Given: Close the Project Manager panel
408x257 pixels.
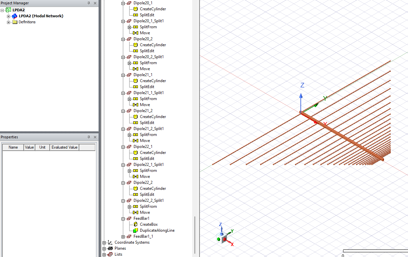Looking at the screenshot, I should point(95,3).
